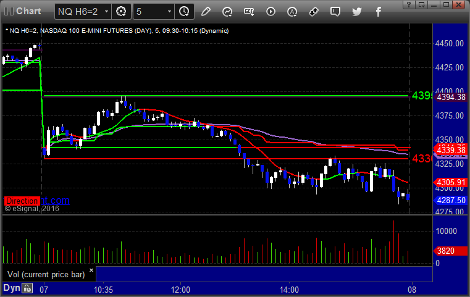Click the symbol linking arrows icon
The height and width of the screenshot is (297, 470).
click(x=314, y=12)
